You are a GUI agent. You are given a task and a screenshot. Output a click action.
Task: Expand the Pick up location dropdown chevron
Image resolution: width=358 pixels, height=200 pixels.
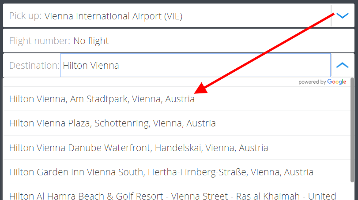click(343, 16)
